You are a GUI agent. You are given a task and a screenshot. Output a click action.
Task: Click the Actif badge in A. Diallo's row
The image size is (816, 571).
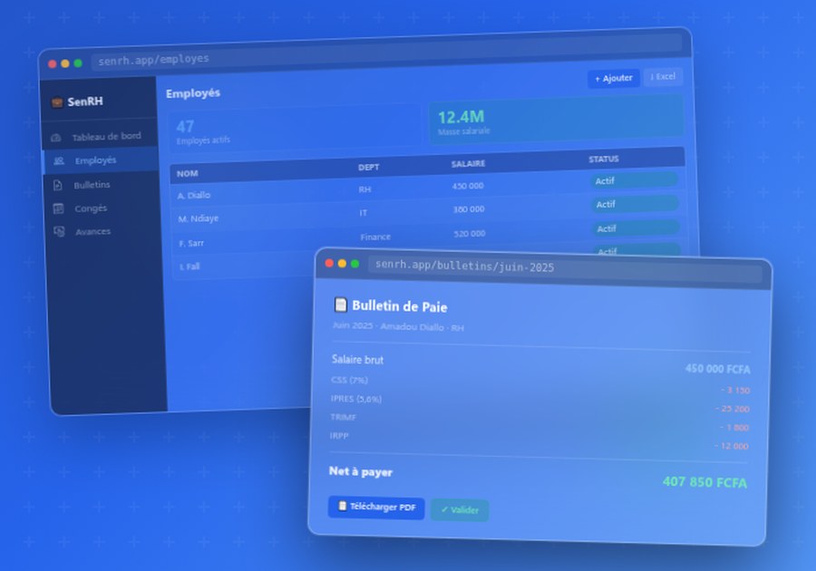(x=634, y=180)
